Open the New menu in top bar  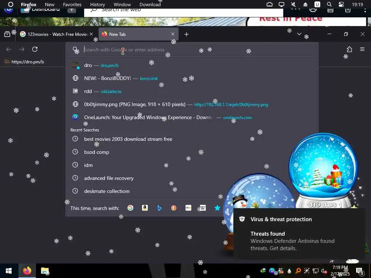click(49, 4)
